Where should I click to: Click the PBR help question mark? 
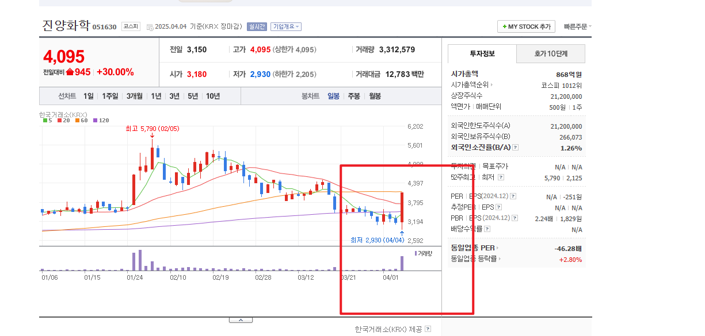coord(515,218)
